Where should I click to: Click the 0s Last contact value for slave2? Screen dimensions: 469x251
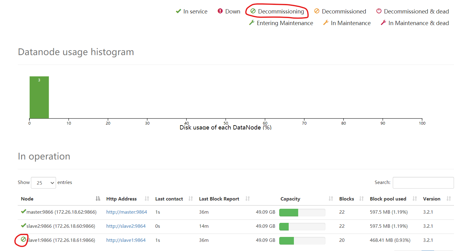point(158,226)
